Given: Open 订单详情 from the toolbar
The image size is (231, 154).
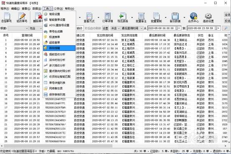Looking at the screenshot, I should click(107, 18).
